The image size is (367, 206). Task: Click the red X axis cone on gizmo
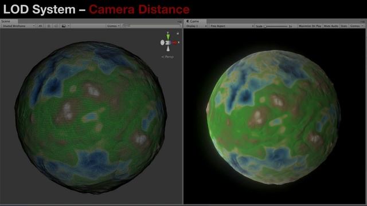[175, 42]
